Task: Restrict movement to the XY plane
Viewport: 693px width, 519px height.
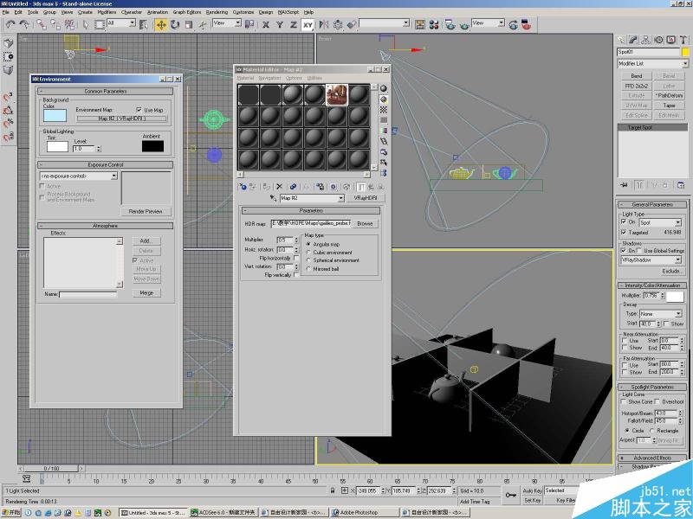Action: coord(308,24)
